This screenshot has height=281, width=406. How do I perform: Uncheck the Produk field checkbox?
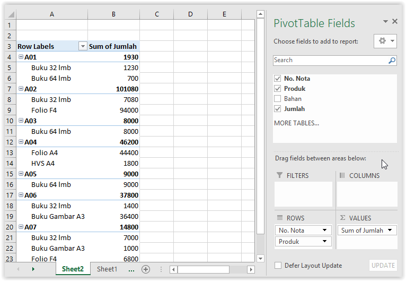[x=278, y=89]
